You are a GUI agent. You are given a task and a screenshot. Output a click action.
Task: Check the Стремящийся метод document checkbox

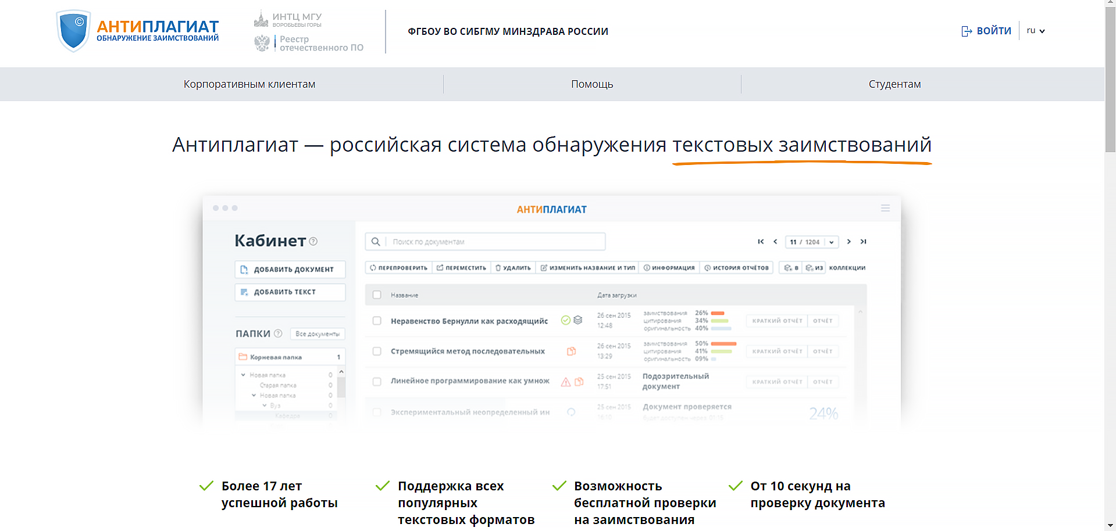click(x=377, y=351)
